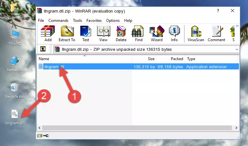Select the Network desktop icon

[15, 64]
